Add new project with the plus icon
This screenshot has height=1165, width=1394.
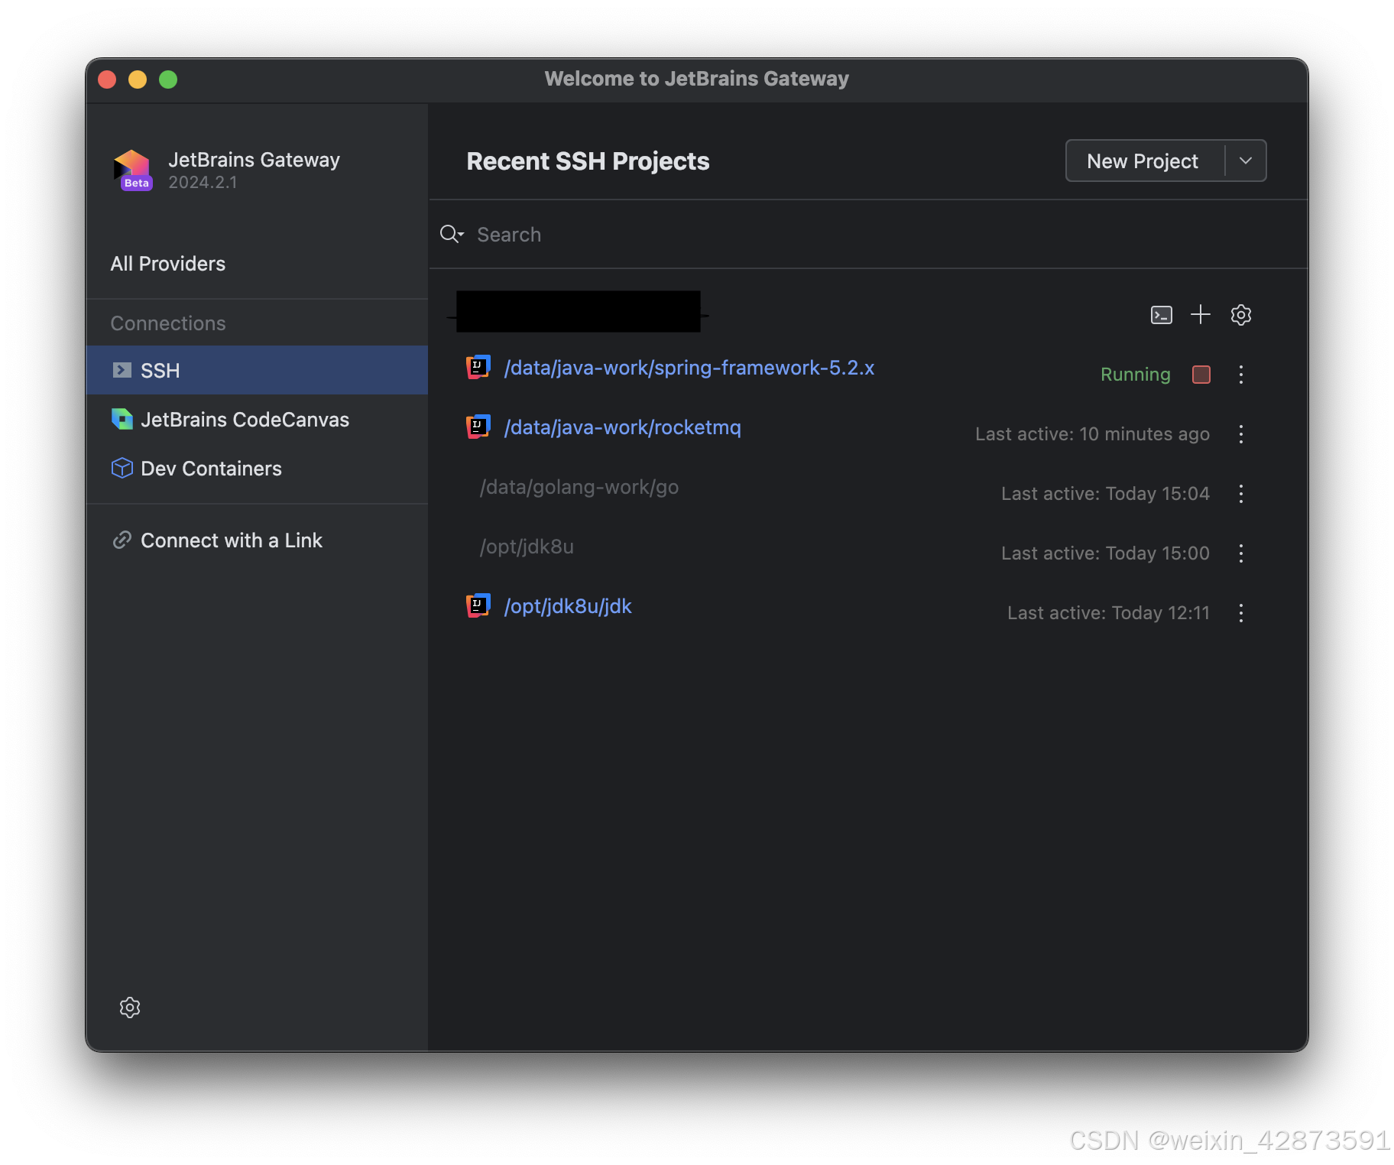[1200, 315]
